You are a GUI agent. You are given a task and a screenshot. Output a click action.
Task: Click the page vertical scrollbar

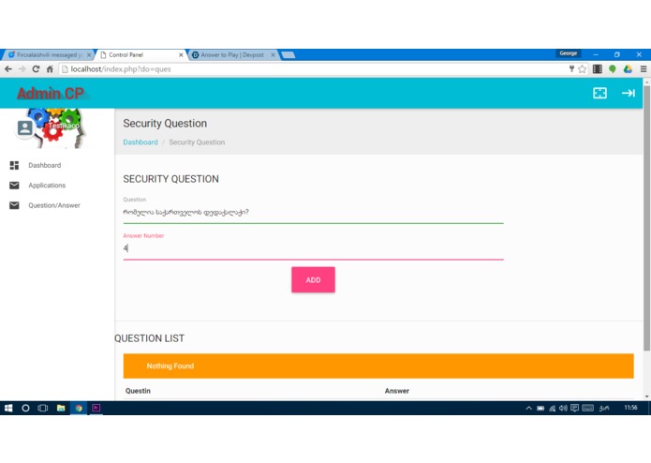646,218
